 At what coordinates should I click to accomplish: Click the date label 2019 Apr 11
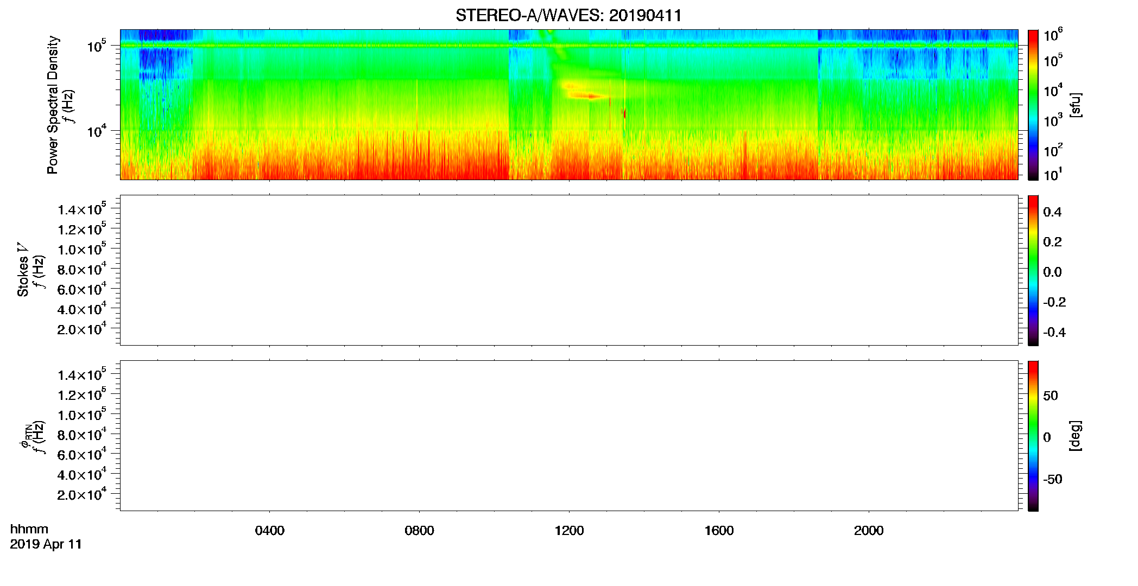pyautogui.click(x=46, y=544)
